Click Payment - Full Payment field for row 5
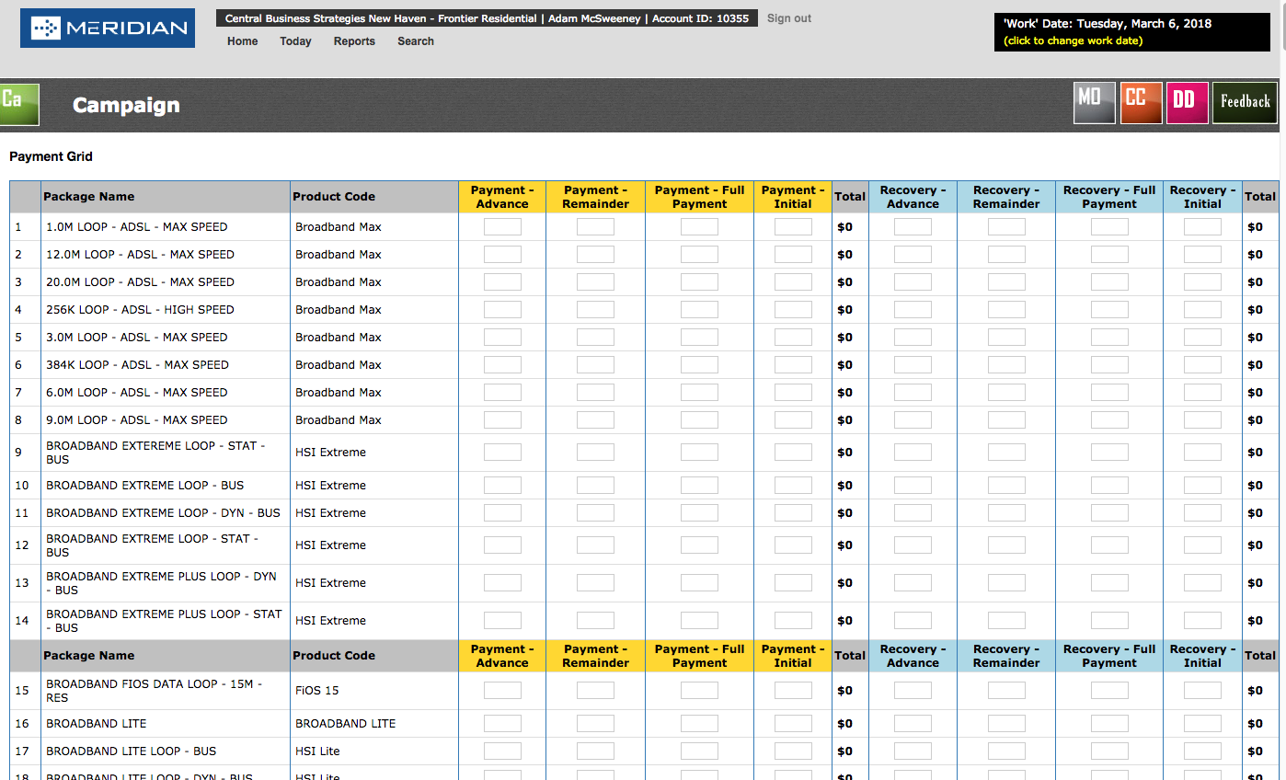Viewport: 1286px width, 780px height. pyautogui.click(x=699, y=338)
